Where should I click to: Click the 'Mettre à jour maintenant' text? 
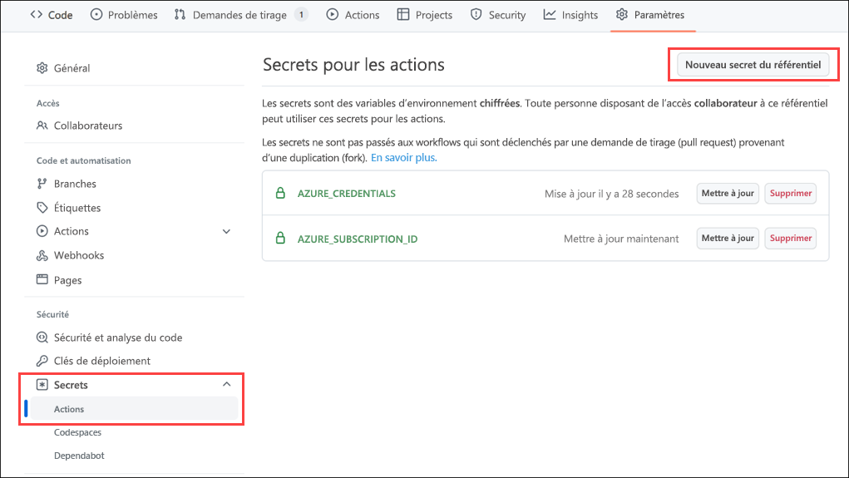pos(621,239)
